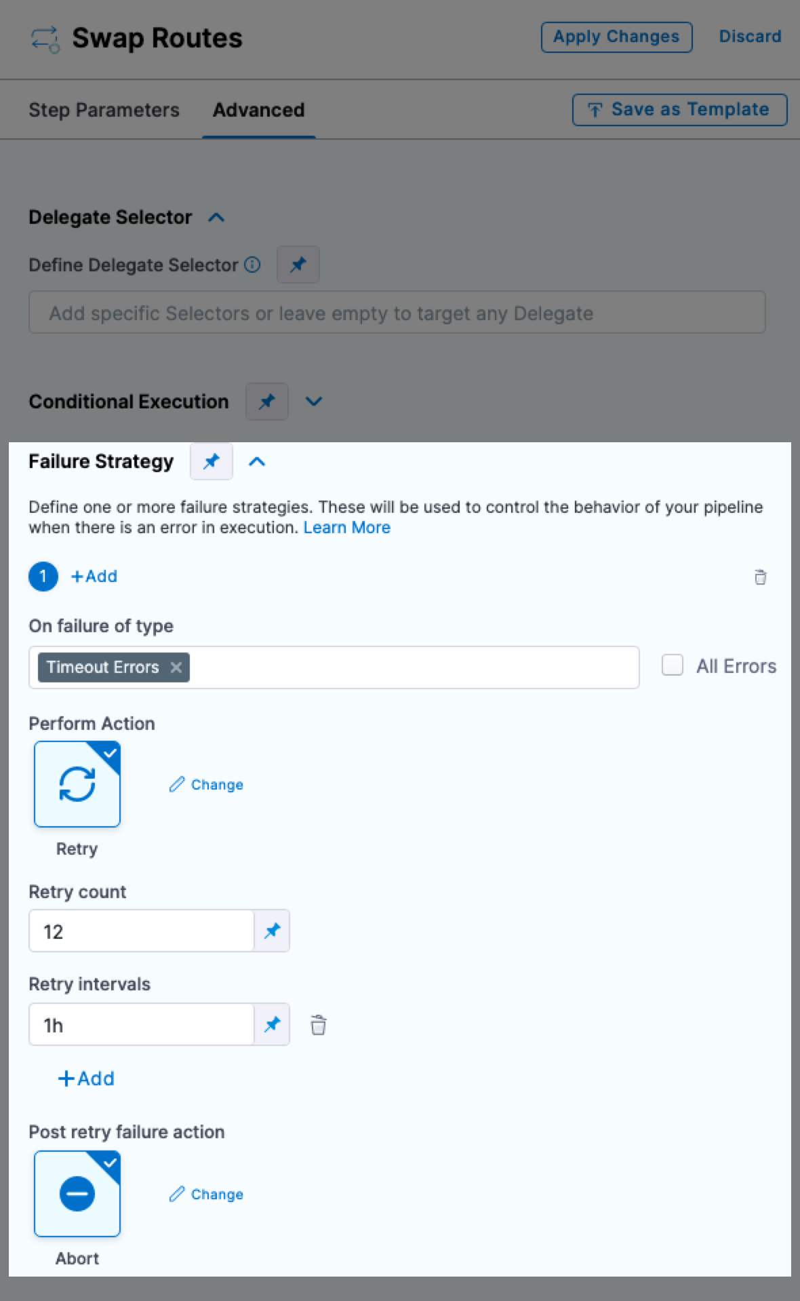The height and width of the screenshot is (1301, 800).
Task: Click the pin icon beside Define Delegate Selector
Action: [298, 265]
